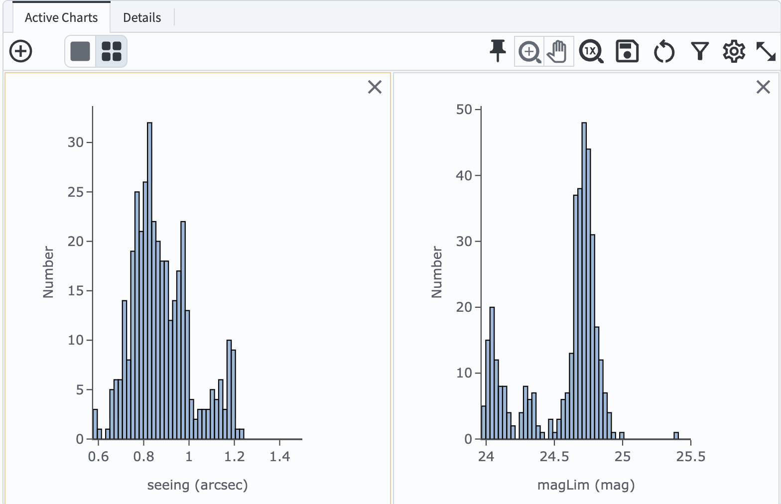Save the chart with floppy disk icon
781x504 pixels.
(627, 51)
